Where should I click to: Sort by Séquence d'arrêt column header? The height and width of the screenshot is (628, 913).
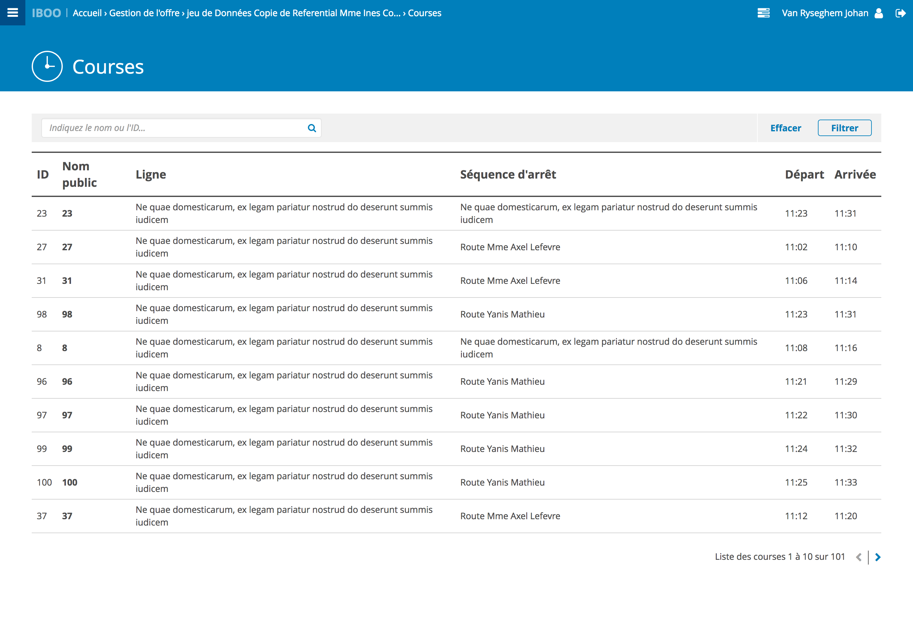pos(508,174)
